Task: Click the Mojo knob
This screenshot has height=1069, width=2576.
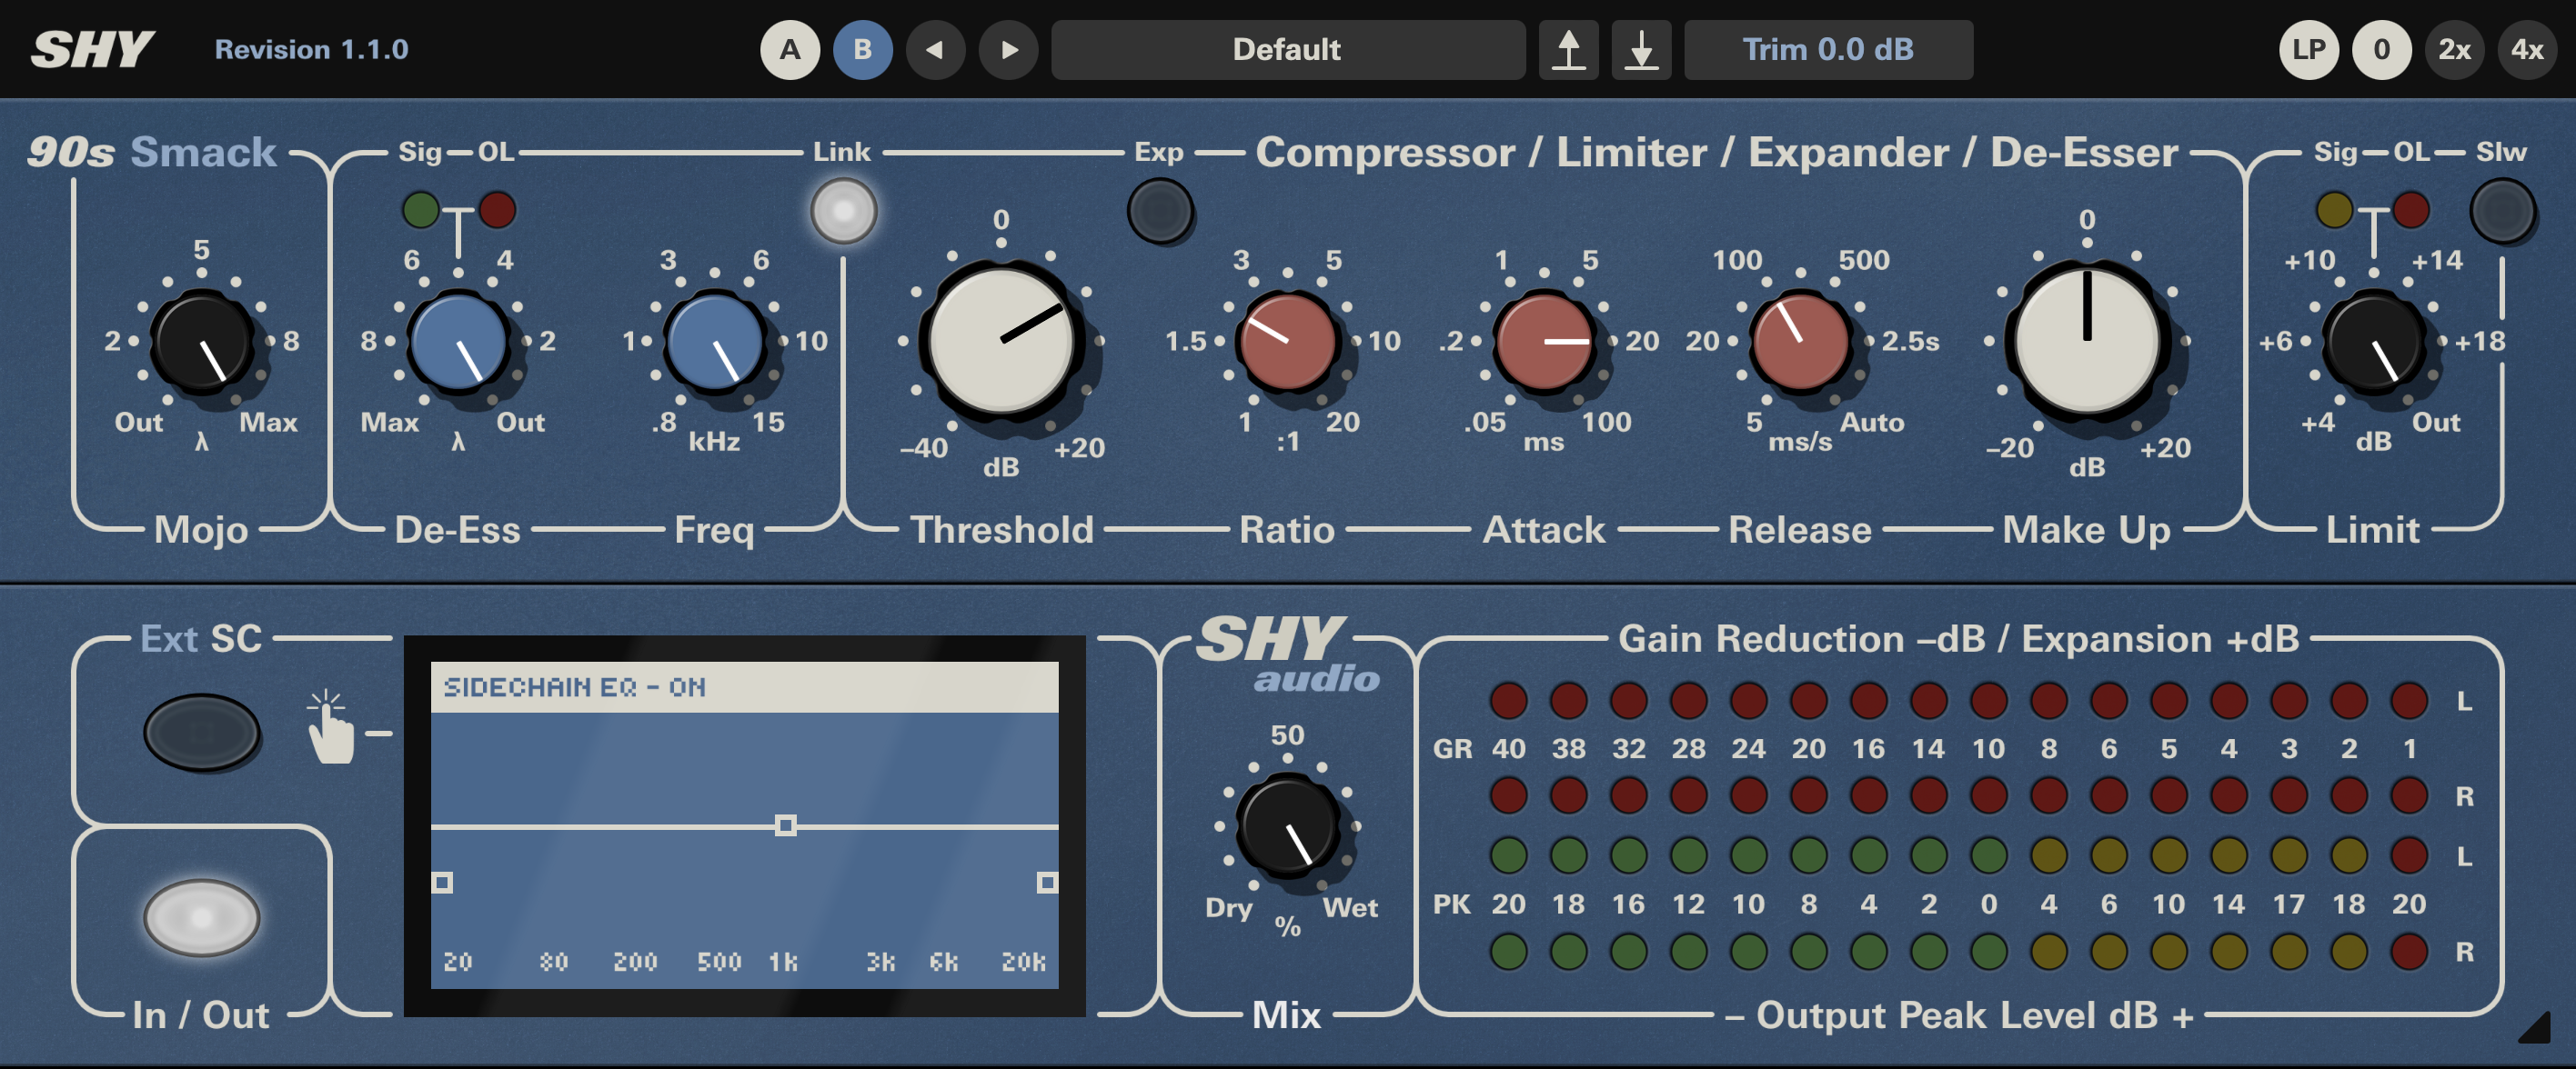Action: pos(202,342)
